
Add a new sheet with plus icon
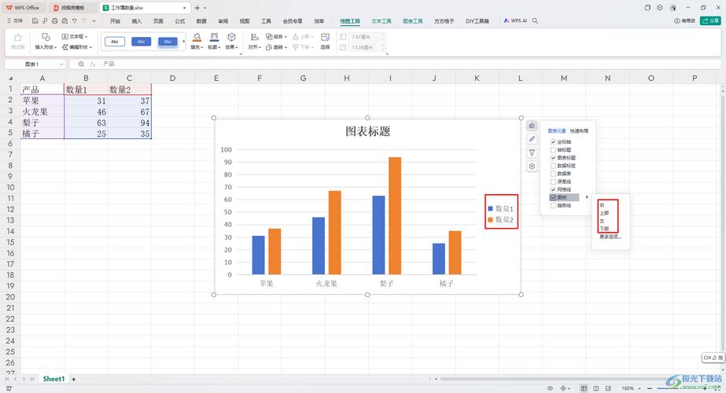(74, 379)
